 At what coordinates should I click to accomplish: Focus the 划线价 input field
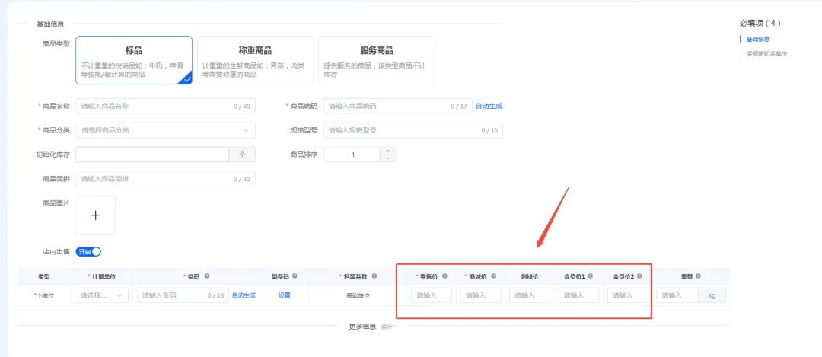[530, 295]
